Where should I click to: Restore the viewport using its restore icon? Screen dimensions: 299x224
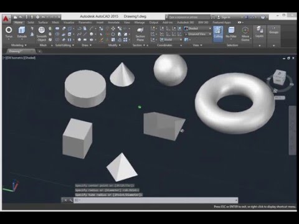(288, 58)
